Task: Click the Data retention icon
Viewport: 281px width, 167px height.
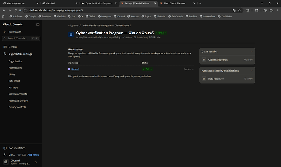Action: 204,79
